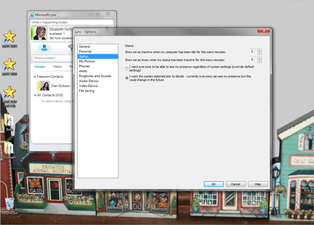Maximize the Microsoft Lync window
The height and width of the screenshot is (225, 314).
[98, 14]
